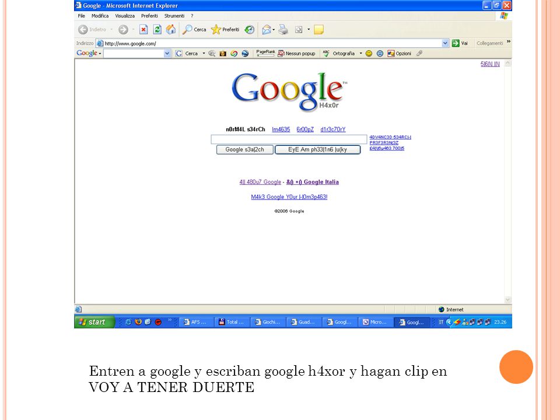This screenshot has height=420, width=560.
Task: Open the File menu
Action: pos(82,16)
